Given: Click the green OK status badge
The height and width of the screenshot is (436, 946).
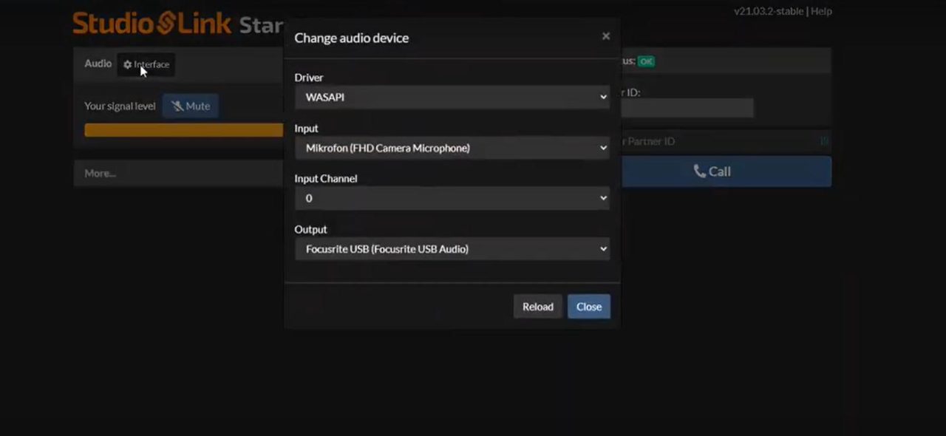Looking at the screenshot, I should [646, 61].
